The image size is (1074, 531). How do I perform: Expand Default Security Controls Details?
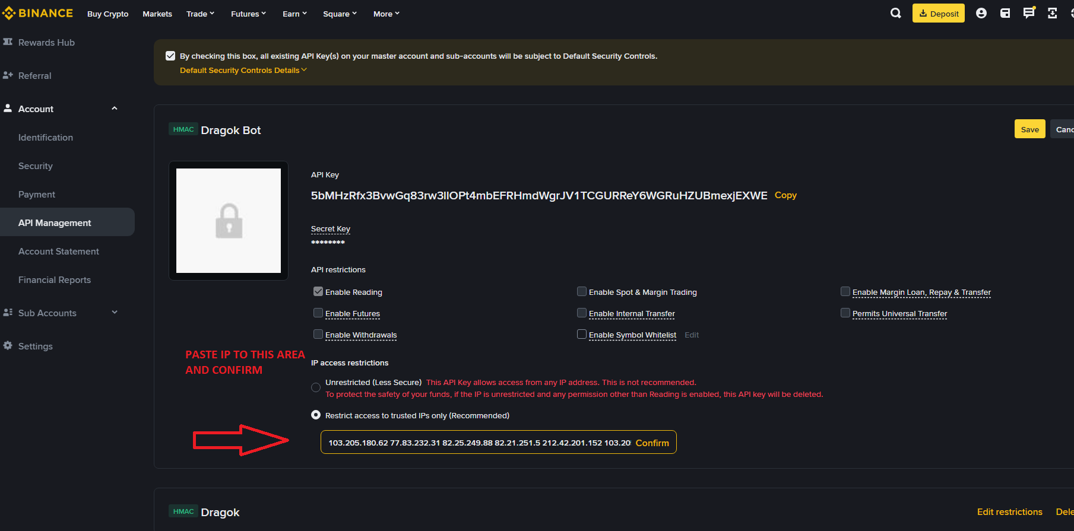point(243,70)
